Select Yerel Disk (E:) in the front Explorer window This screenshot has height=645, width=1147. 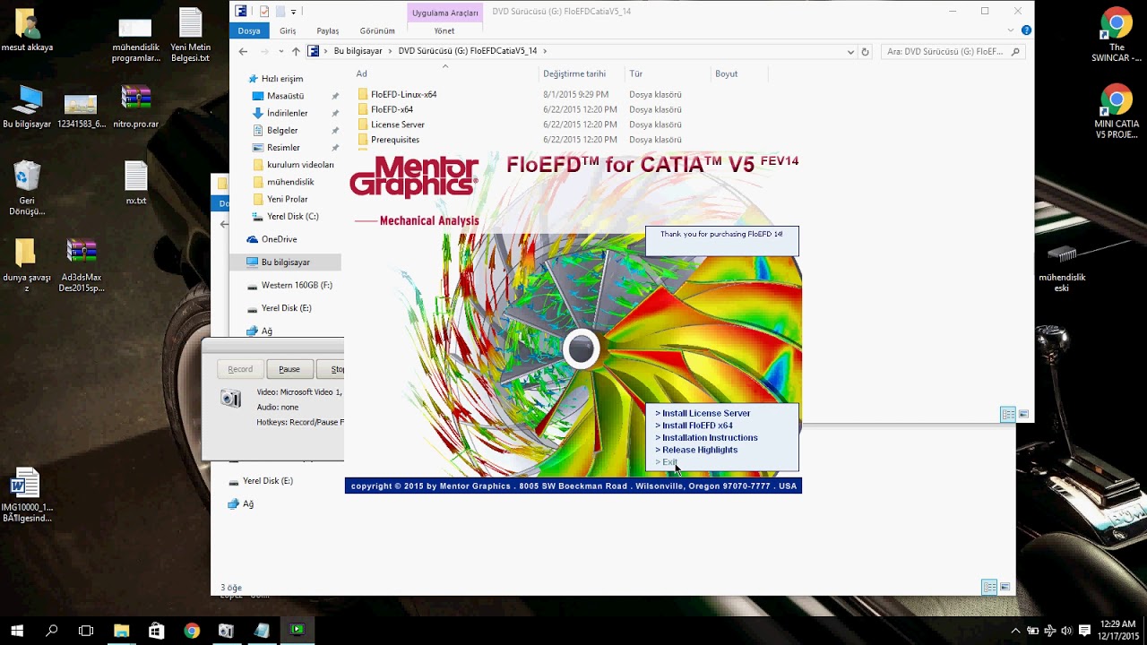286,308
